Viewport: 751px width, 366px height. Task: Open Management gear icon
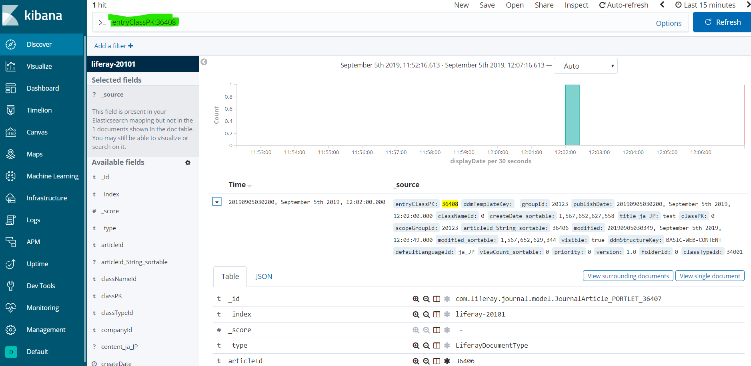pos(11,330)
